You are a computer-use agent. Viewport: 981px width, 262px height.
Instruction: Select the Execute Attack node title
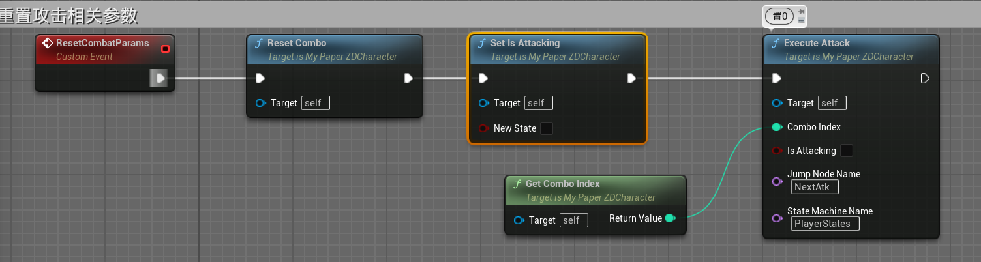[x=817, y=43]
